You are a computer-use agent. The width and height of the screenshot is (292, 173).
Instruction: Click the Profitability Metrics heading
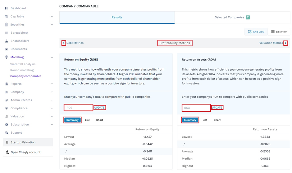pyautogui.click(x=175, y=43)
